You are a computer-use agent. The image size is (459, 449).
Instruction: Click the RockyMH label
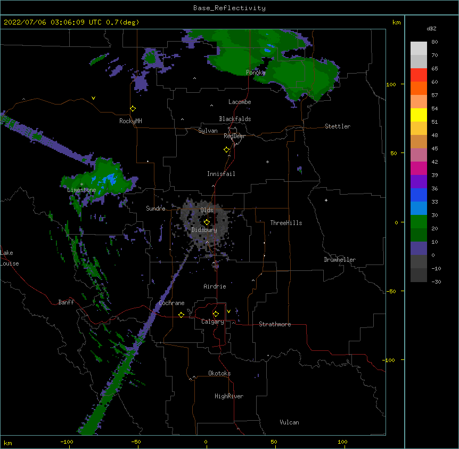(130, 121)
